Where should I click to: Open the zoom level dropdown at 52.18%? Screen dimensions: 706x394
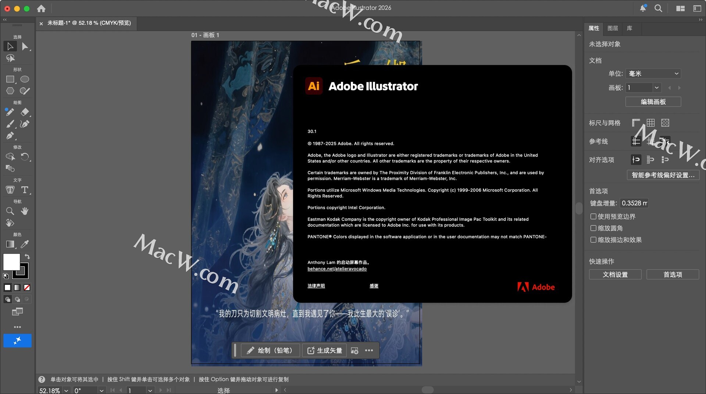[x=66, y=390]
